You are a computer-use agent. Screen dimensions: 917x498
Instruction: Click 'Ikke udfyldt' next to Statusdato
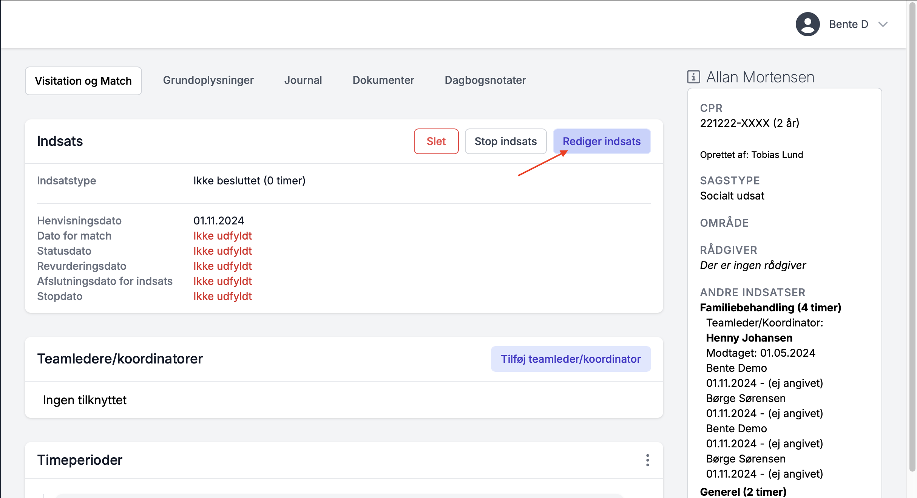point(222,251)
